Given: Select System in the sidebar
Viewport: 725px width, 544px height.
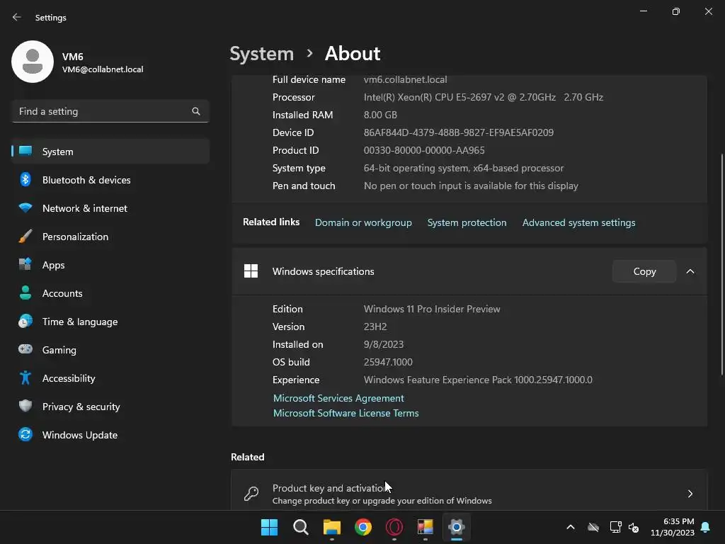Looking at the screenshot, I should (x=110, y=152).
